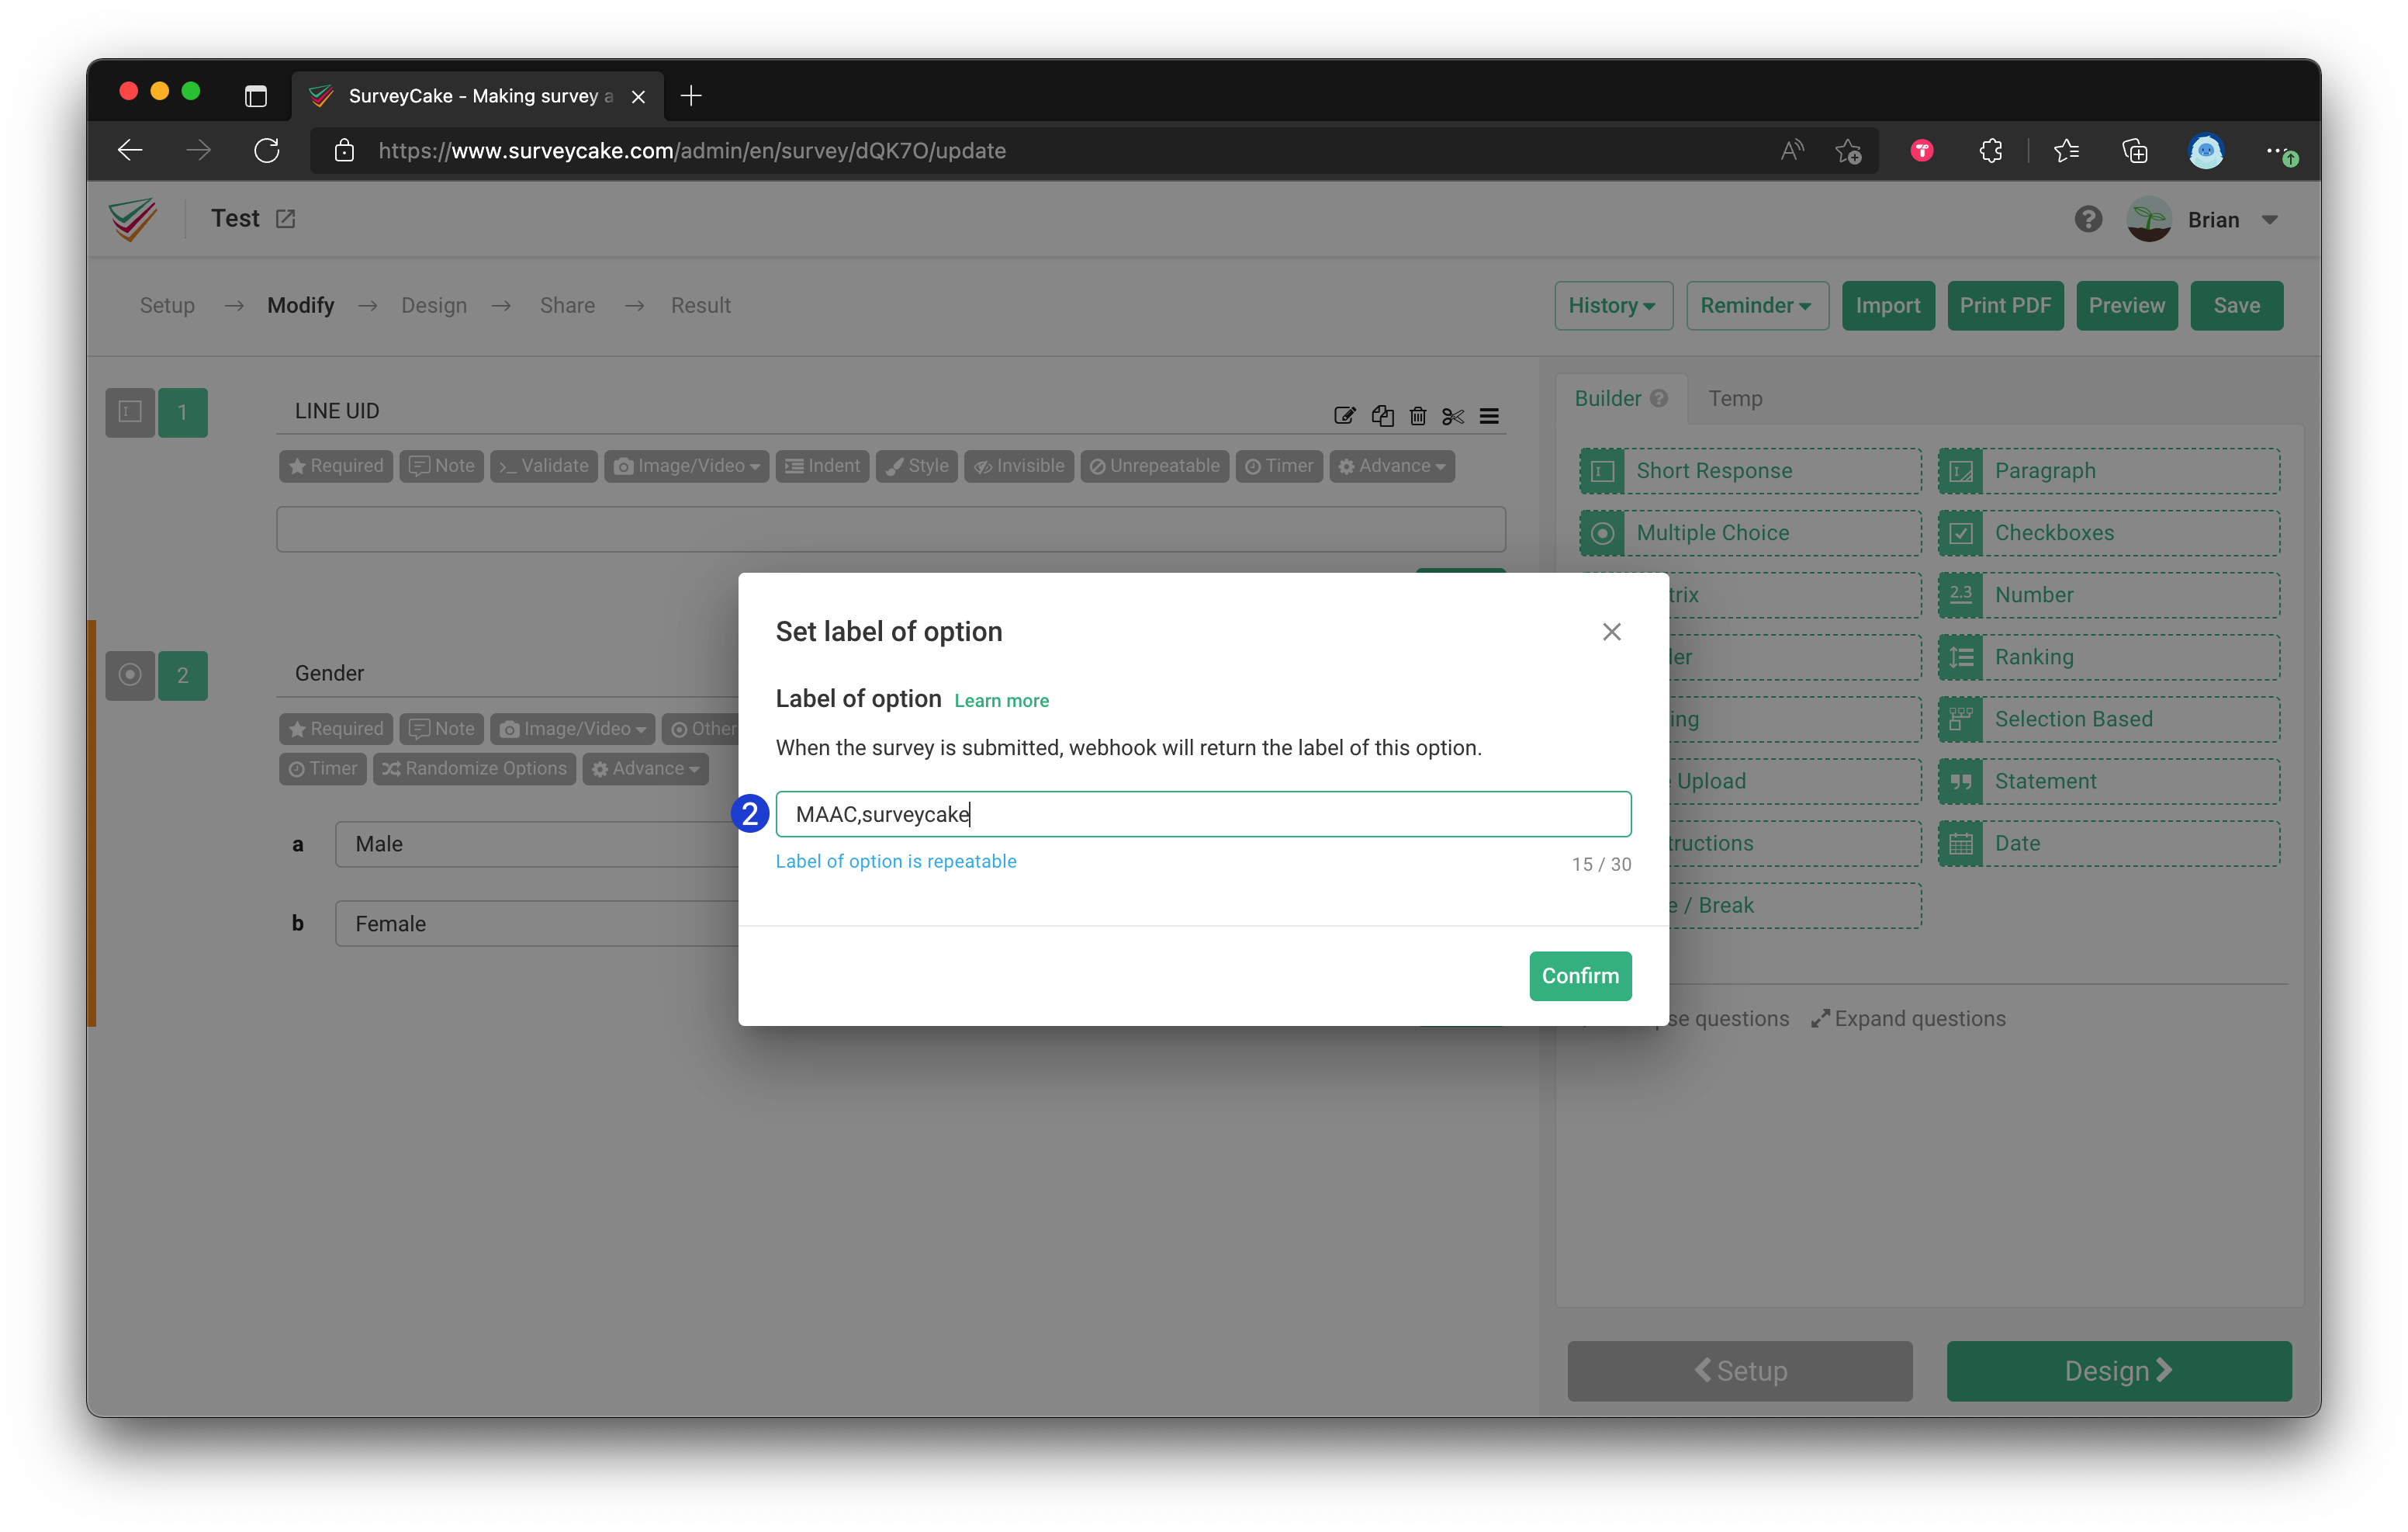The height and width of the screenshot is (1532, 2408).
Task: Add a Selection Based question
Action: [2109, 719]
